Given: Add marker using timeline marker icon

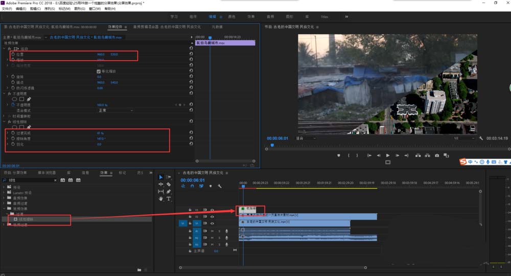Looking at the screenshot, I should coord(211,186).
